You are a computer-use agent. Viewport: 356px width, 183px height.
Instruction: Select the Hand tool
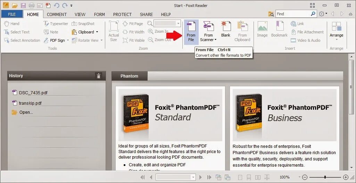click(x=12, y=24)
